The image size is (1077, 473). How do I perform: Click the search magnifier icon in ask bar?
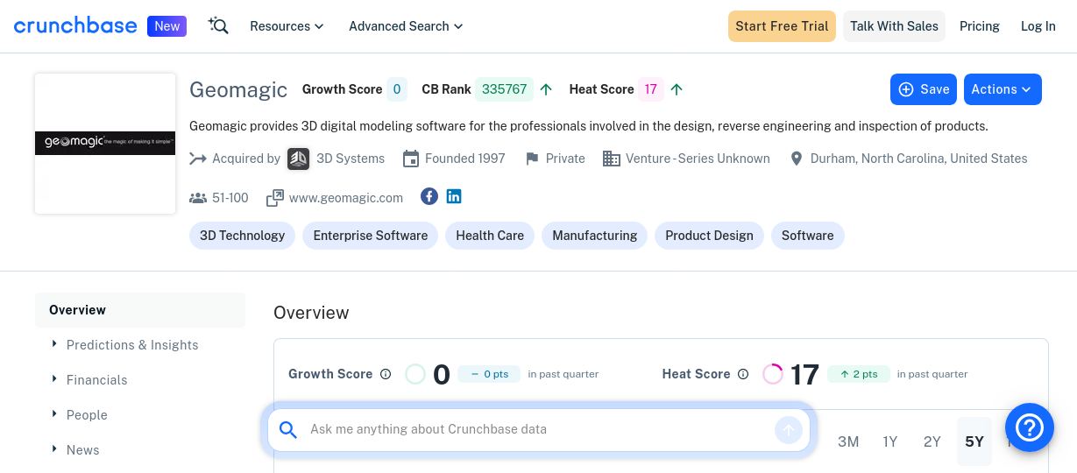288,429
